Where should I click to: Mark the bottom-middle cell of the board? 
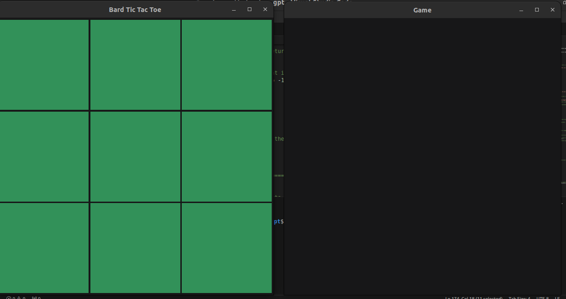coord(135,248)
